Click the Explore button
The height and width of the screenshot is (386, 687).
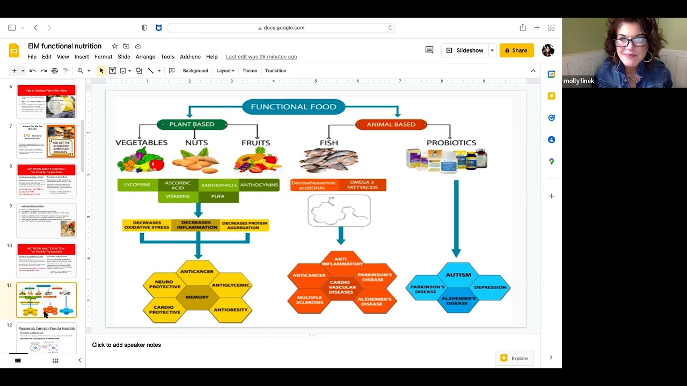coord(515,358)
